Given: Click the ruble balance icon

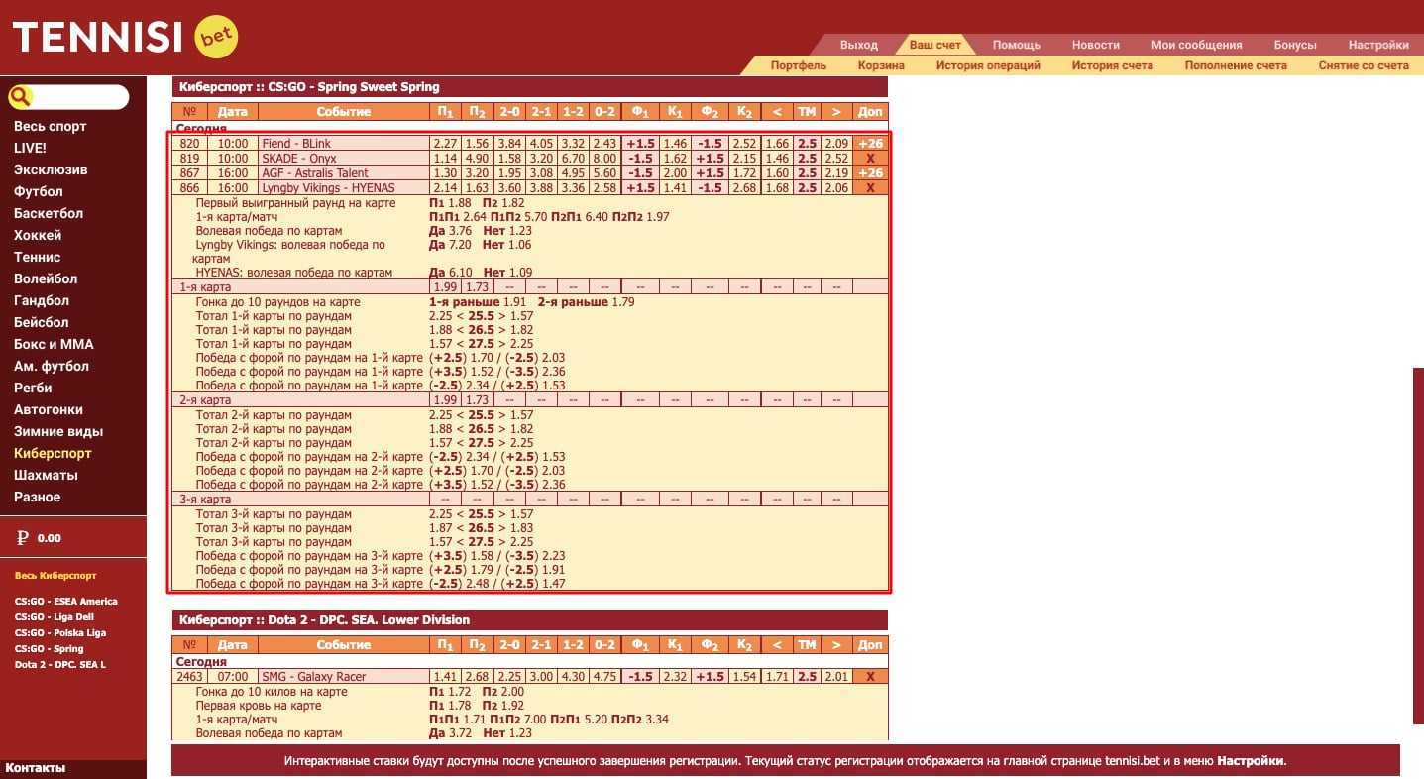Looking at the screenshot, I should [23, 538].
